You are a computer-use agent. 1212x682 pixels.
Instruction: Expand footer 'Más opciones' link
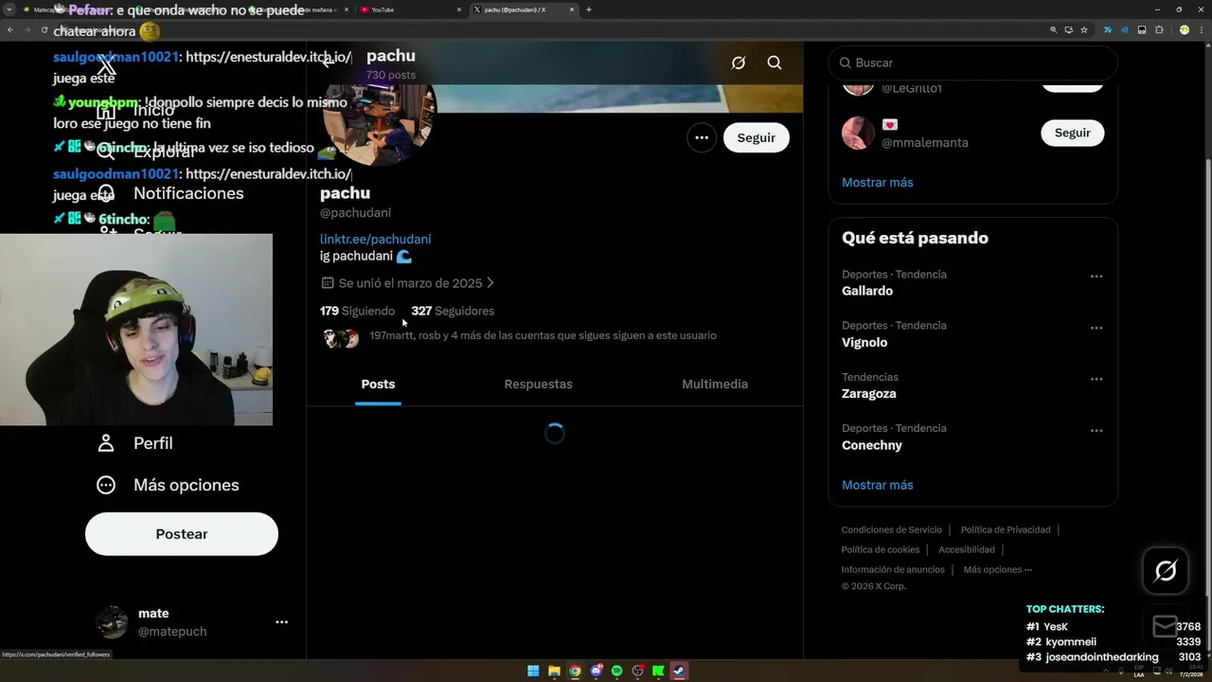(998, 569)
